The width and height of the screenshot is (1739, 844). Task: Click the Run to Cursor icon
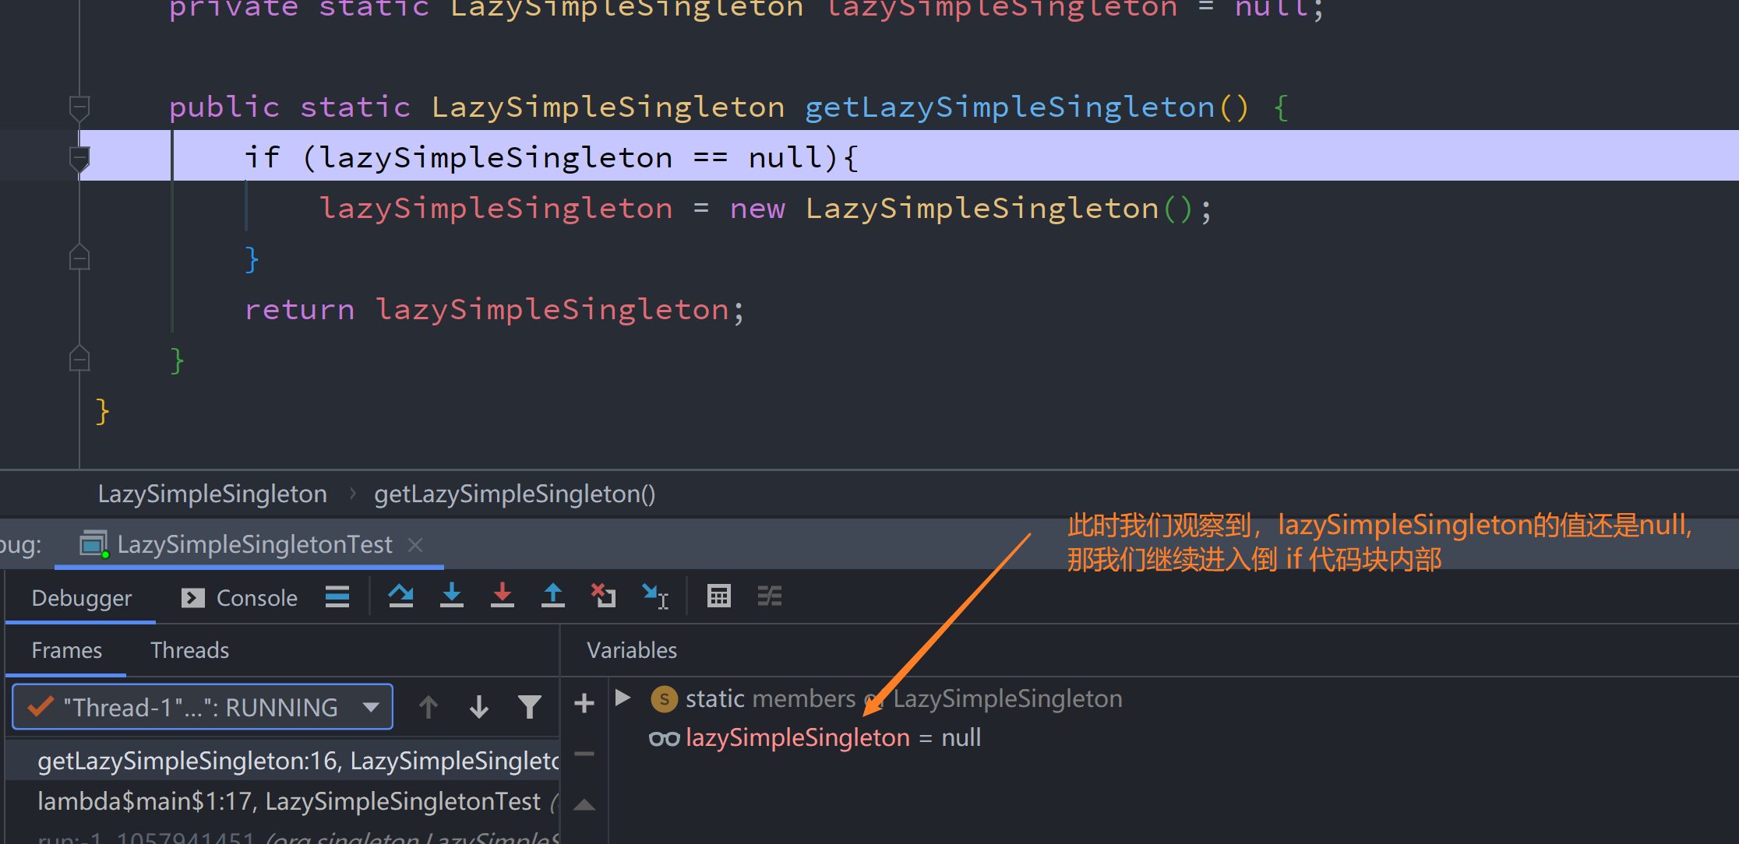point(654,596)
